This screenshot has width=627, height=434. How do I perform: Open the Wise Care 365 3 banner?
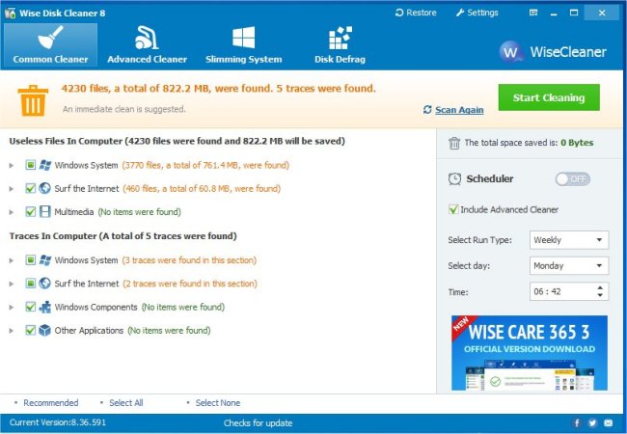pos(530,353)
